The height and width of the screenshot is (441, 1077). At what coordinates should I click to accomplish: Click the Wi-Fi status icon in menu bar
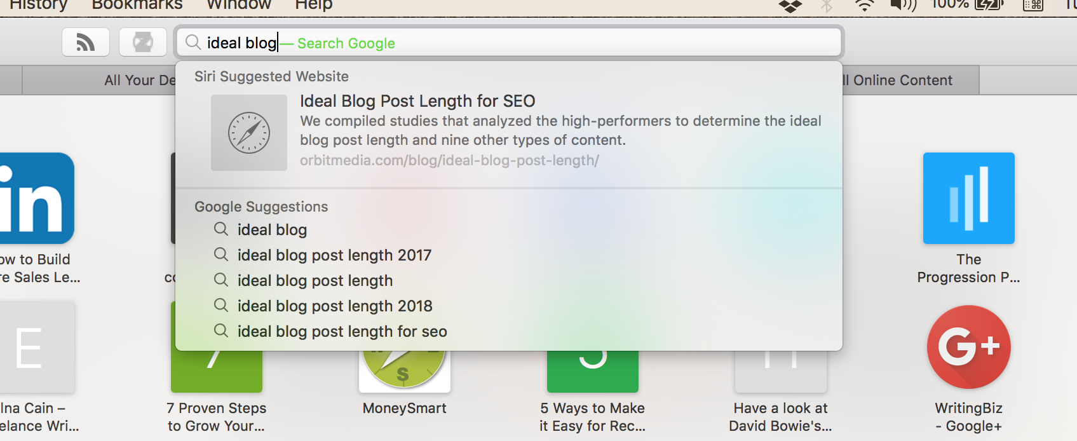pyautogui.click(x=864, y=6)
